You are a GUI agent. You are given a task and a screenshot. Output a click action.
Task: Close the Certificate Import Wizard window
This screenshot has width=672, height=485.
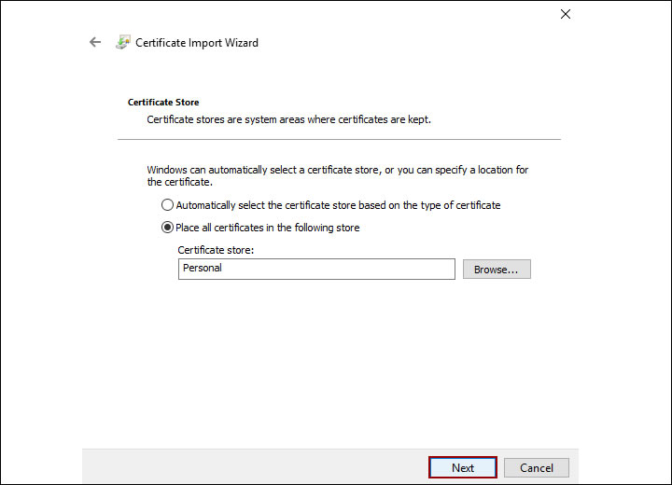[x=565, y=14]
